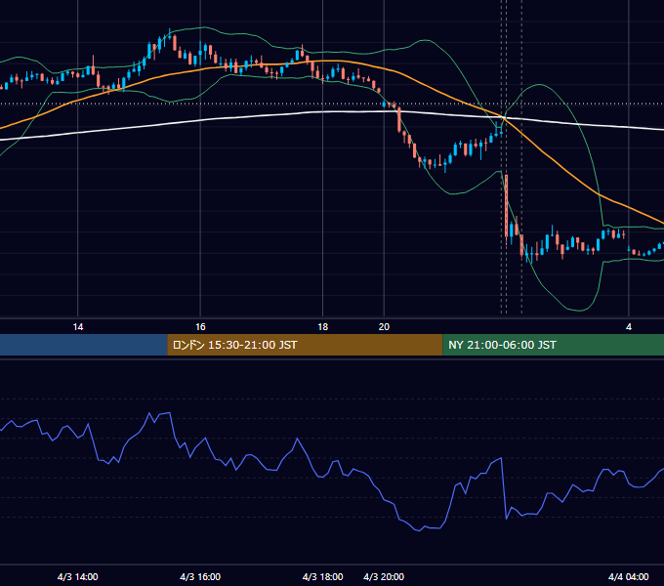664x586 pixels.
Task: Click the 16 time axis label
Action: click(x=200, y=327)
